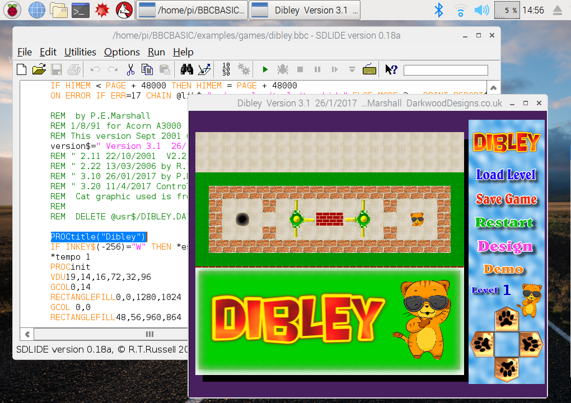Screen dimensions: 571x403
Task: Click Load Level in Dibley
Action: pyautogui.click(x=506, y=175)
